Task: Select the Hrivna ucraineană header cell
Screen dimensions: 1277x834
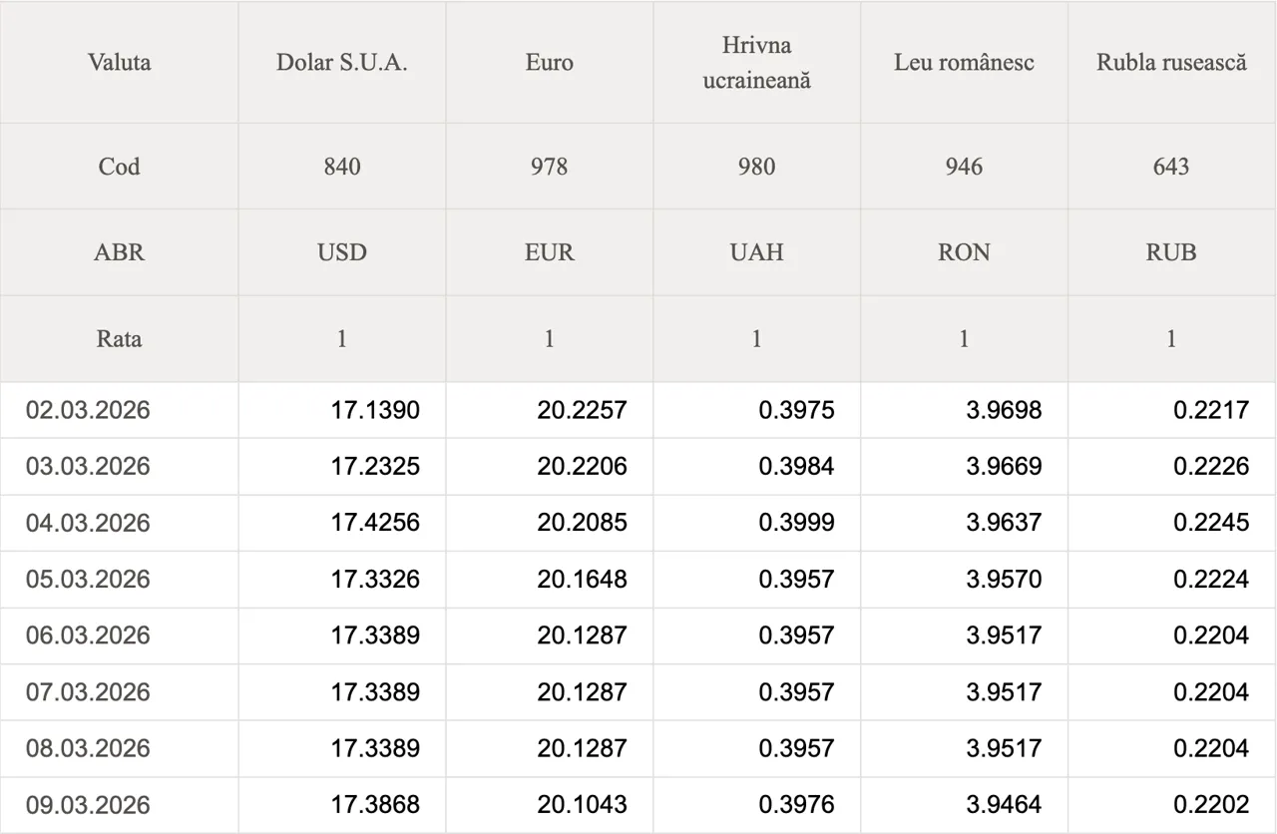Action: point(756,62)
